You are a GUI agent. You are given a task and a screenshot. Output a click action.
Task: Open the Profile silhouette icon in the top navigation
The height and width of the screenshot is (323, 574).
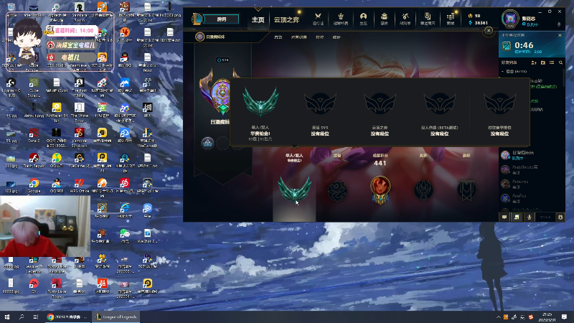[363, 19]
